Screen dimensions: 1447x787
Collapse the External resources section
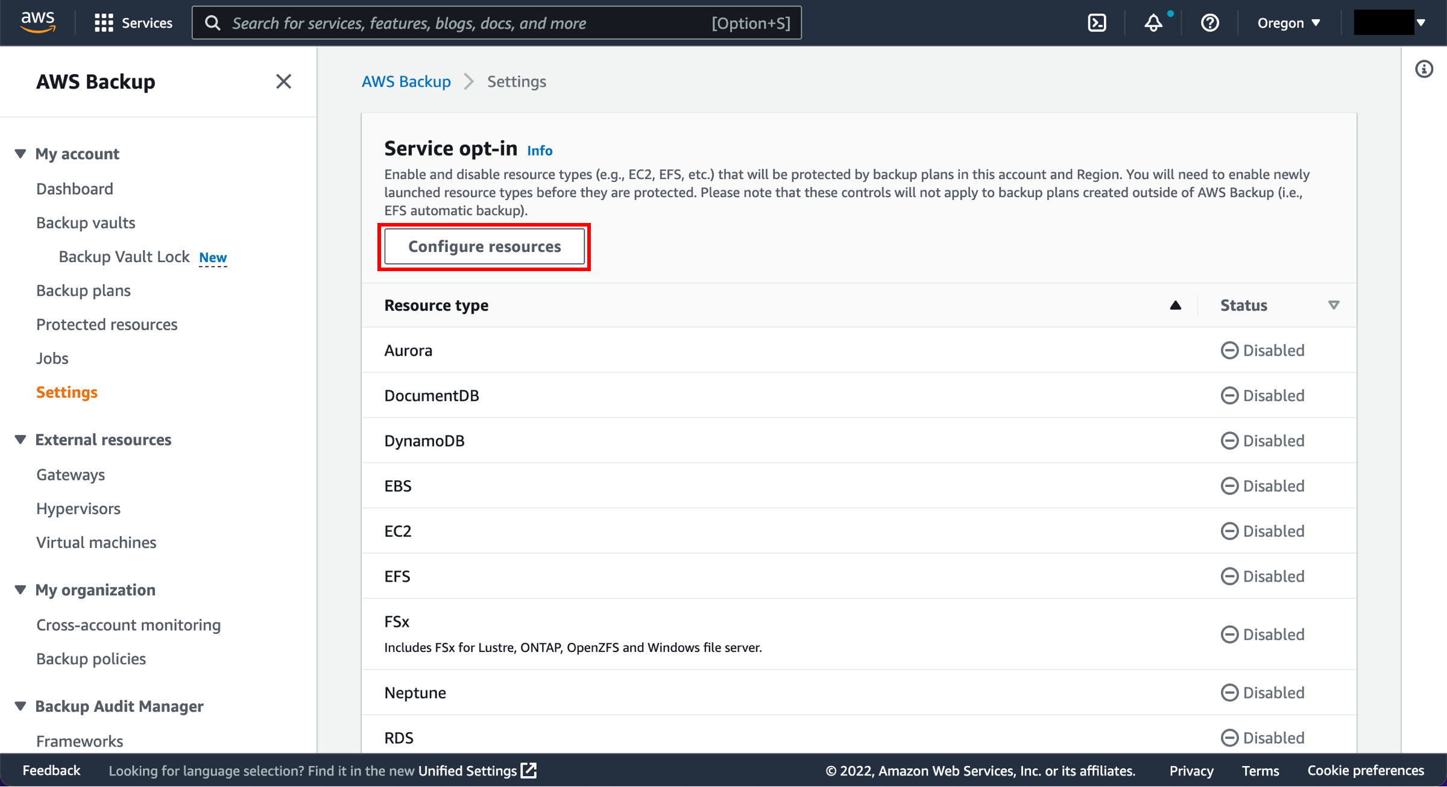click(x=20, y=439)
